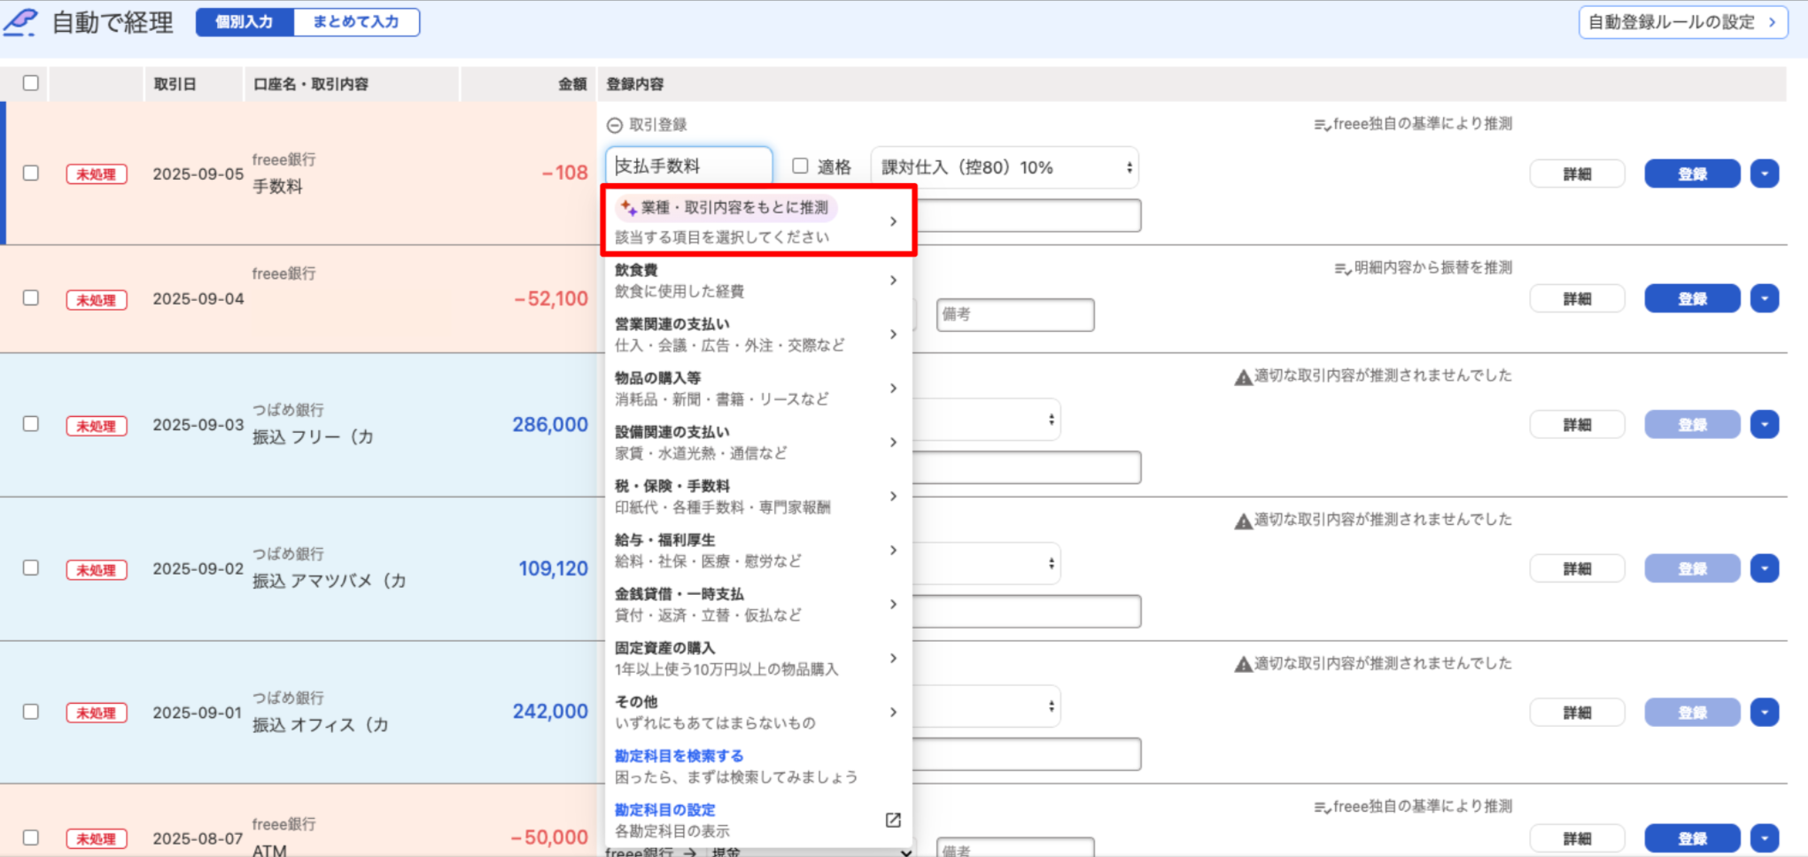
Task: Click the amount -52,100
Action: (x=551, y=299)
